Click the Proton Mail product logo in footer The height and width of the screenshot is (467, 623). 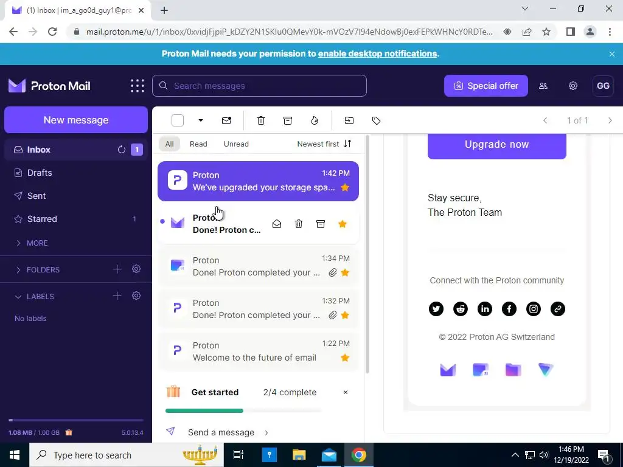click(448, 370)
